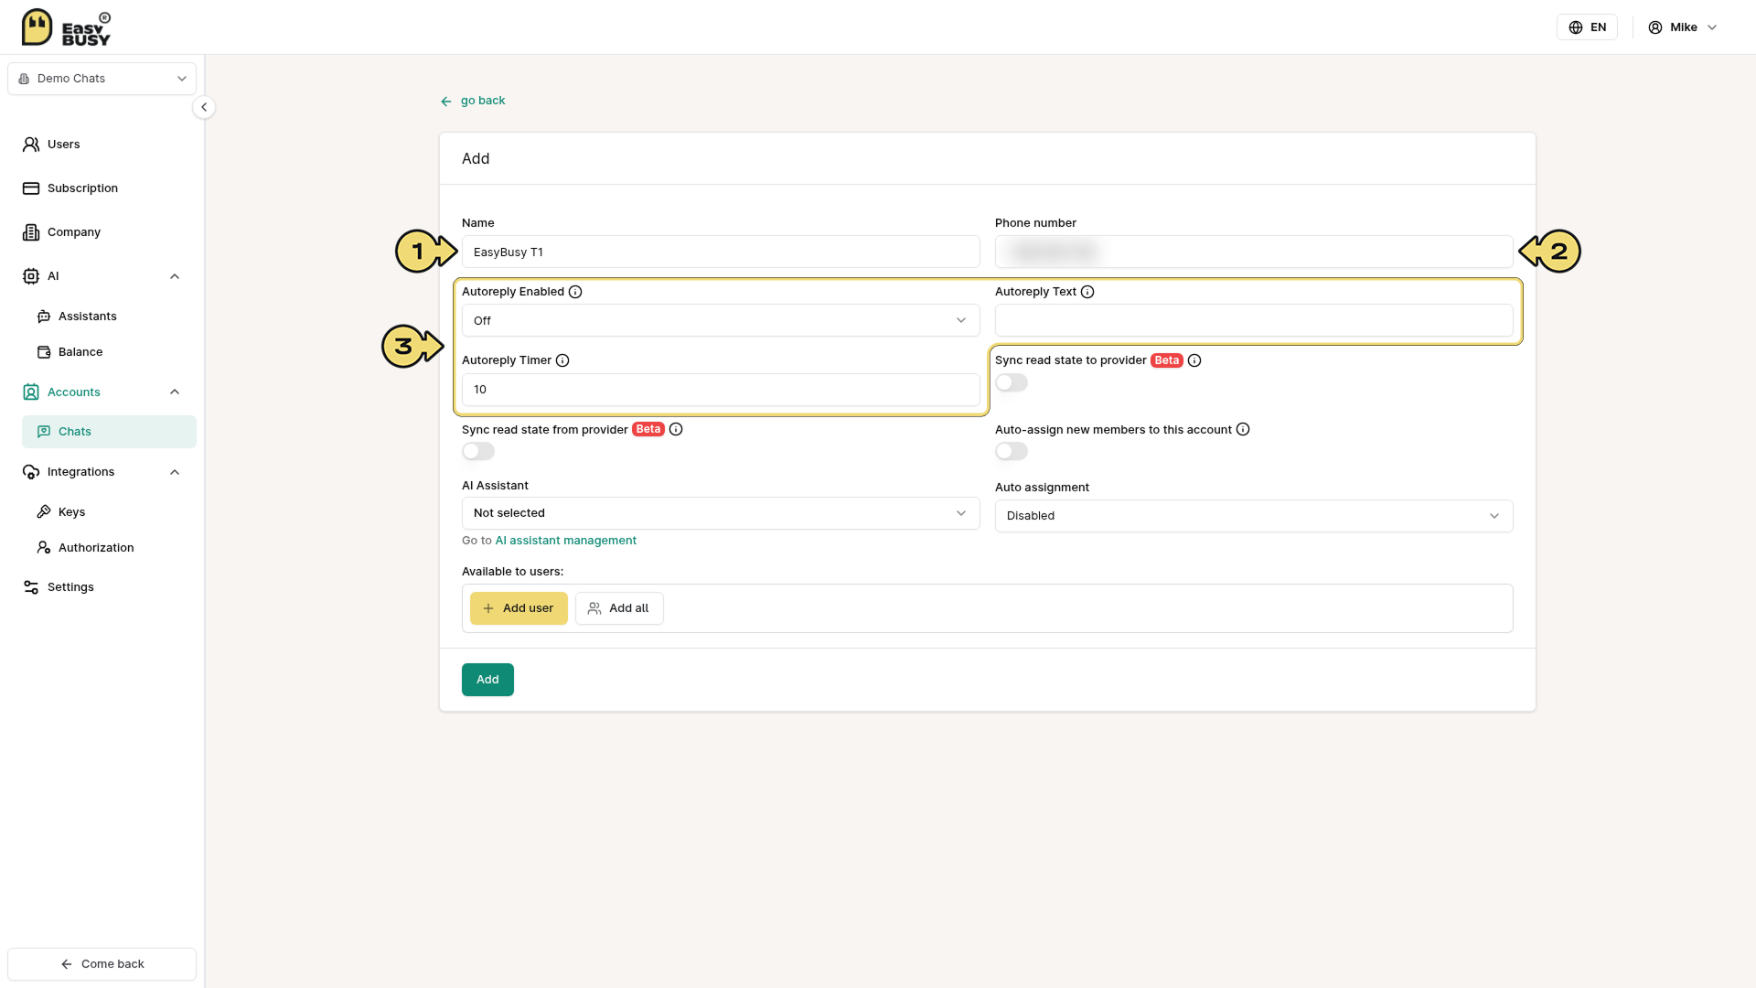Click the EasyBusy logo
This screenshot has height=988, width=1756.
tap(66, 27)
